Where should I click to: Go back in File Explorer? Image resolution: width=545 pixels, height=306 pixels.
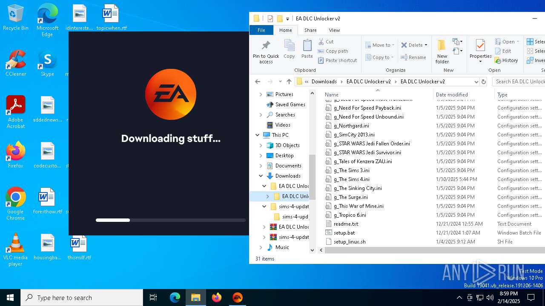click(x=258, y=82)
